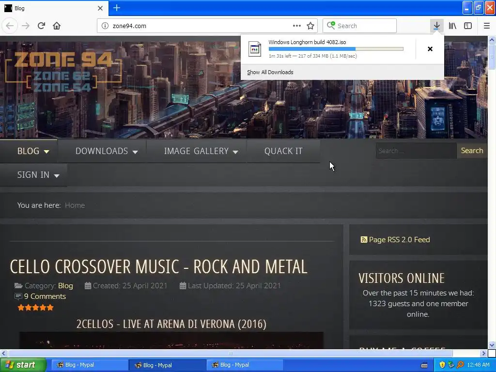Select the Blog browser tab
The height and width of the screenshot is (372, 496).
pos(54,8)
